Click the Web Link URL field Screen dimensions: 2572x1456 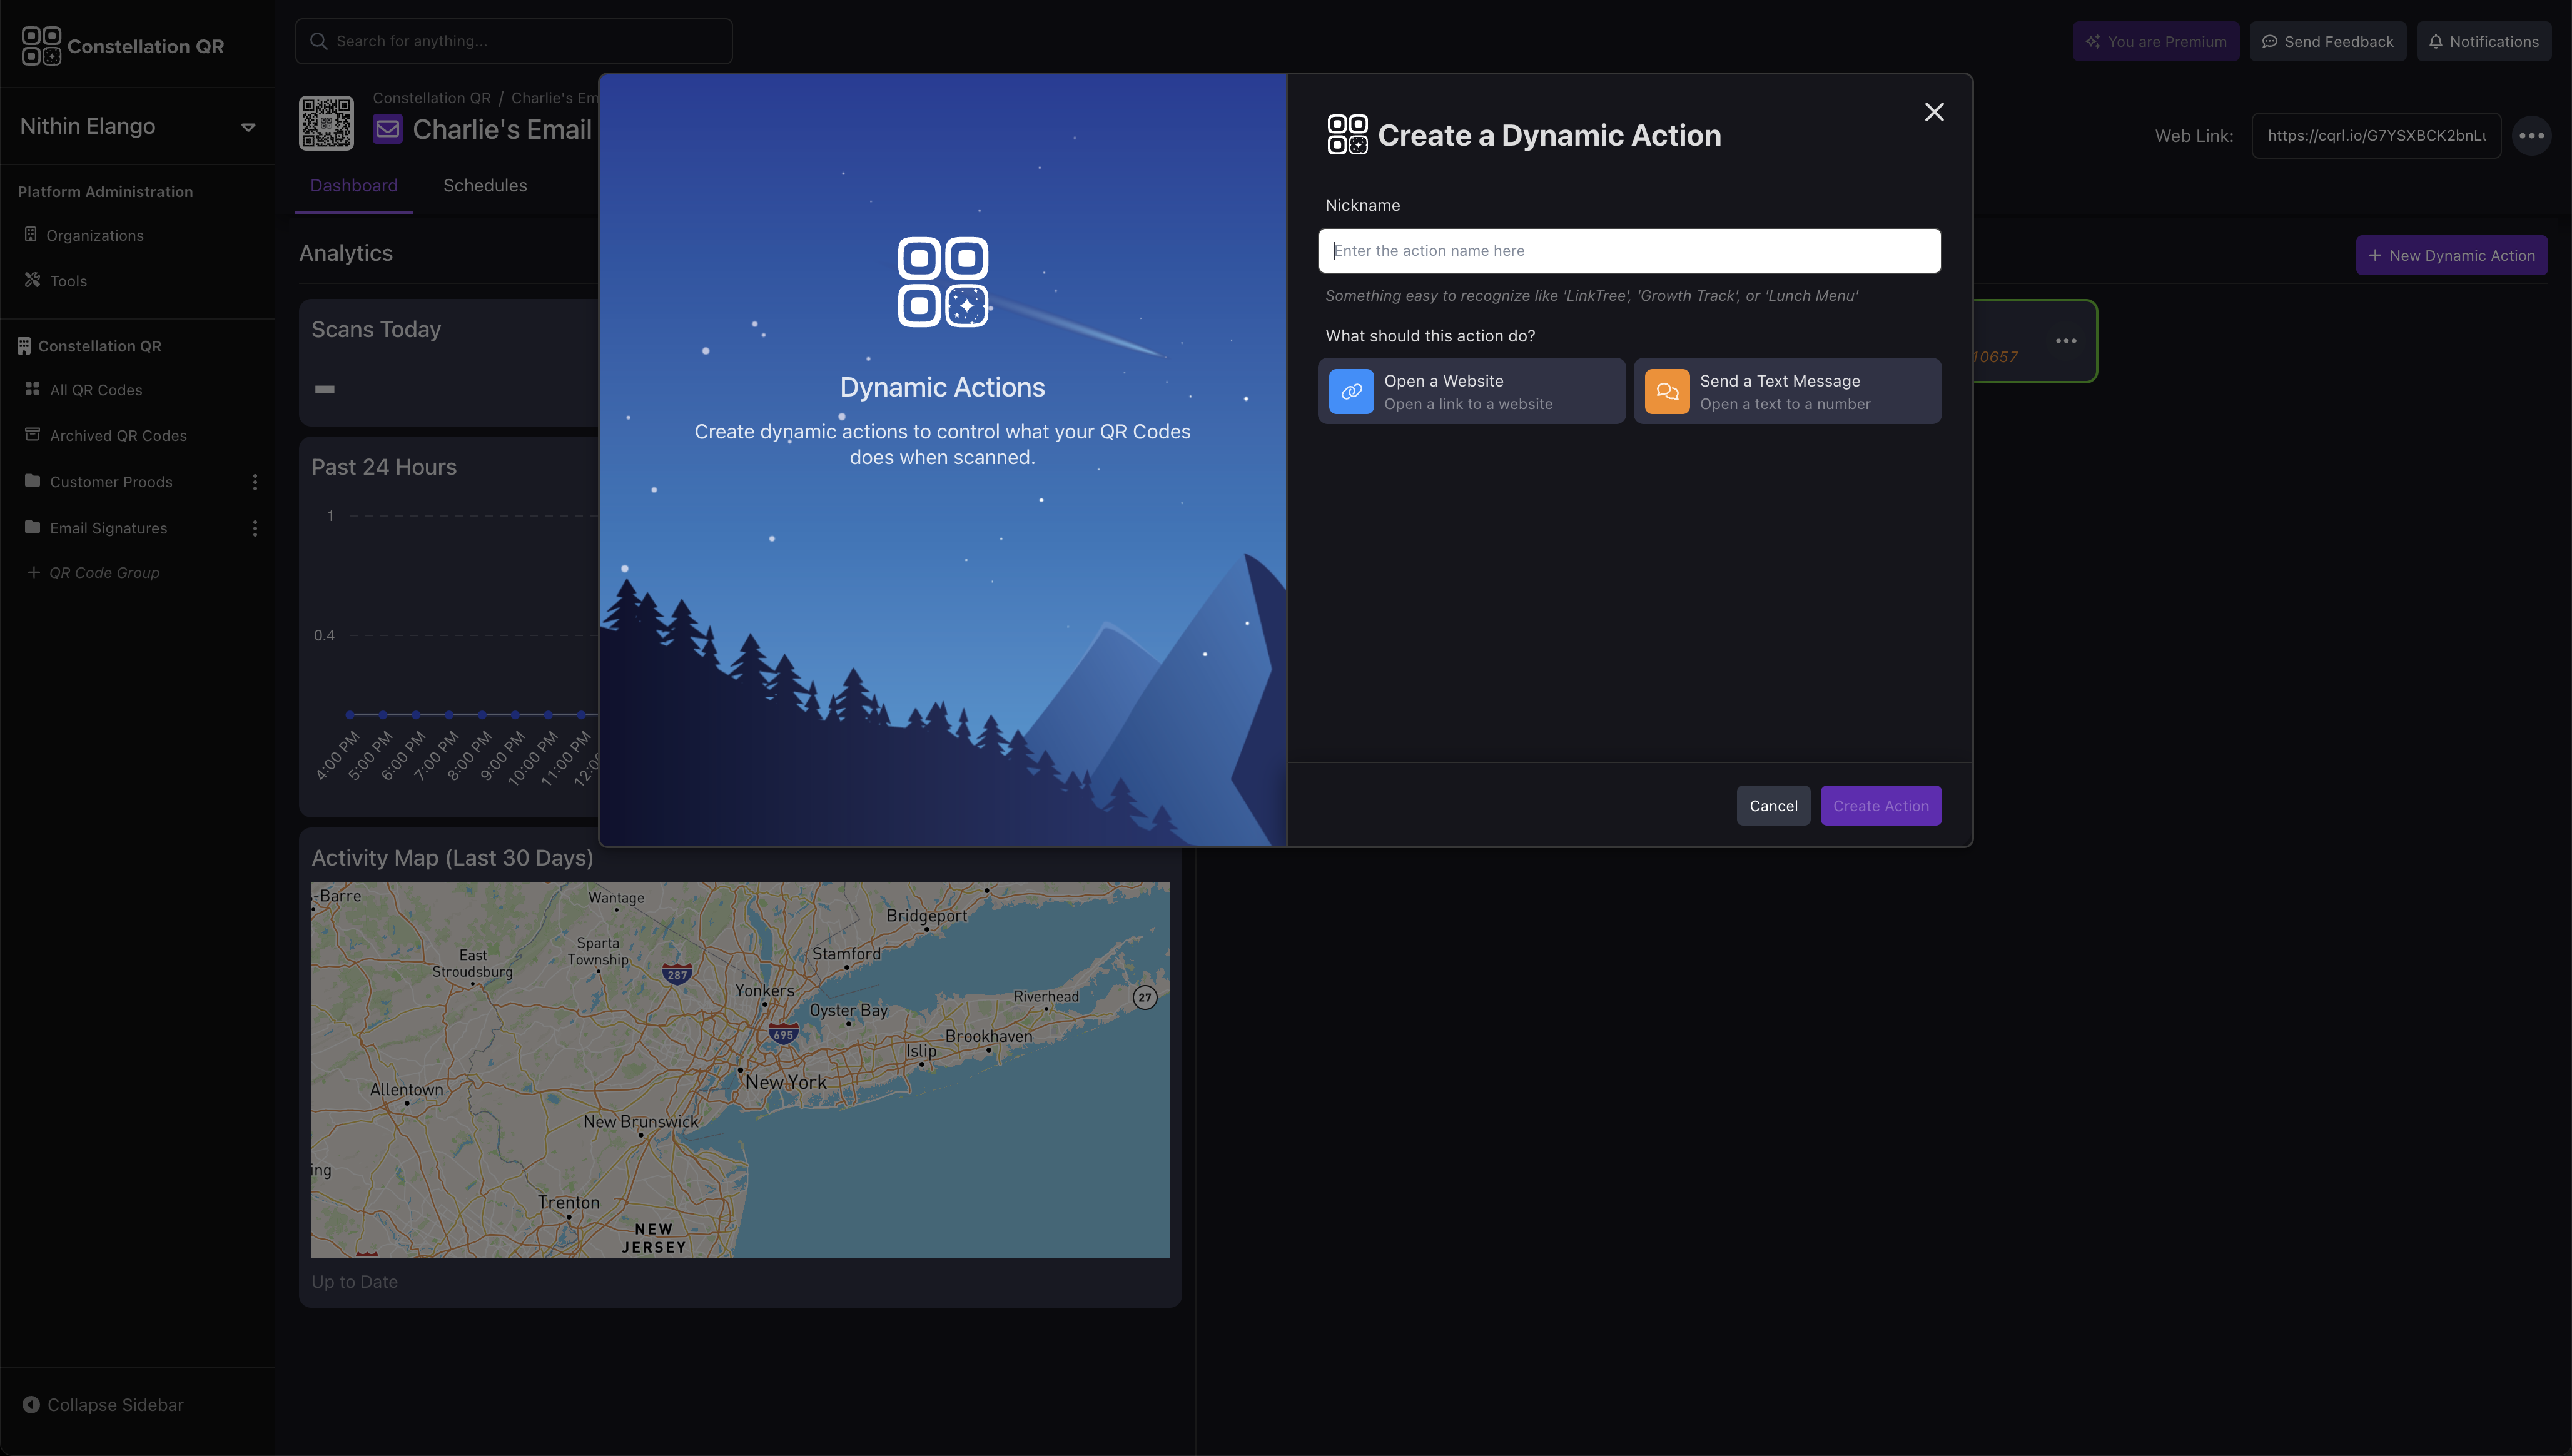click(x=2375, y=135)
